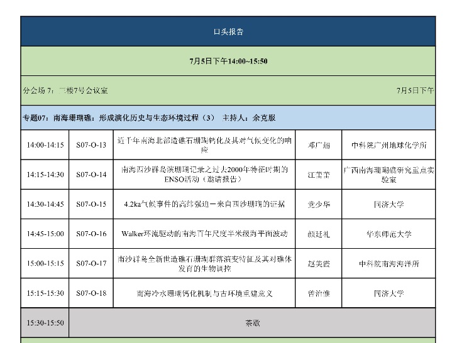Viewport: 452px width, 343px height.
Task: Select the 专题07 南海珊瑚礁 session title row
Action: 149,117
